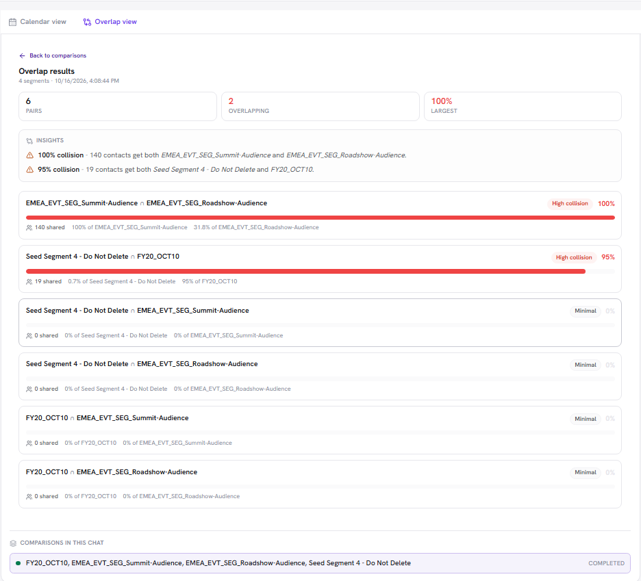The height and width of the screenshot is (581, 641).
Task: Select the 100% collision insight text
Action: pyautogui.click(x=222, y=155)
